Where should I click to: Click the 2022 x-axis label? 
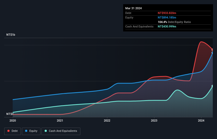click(107, 121)
